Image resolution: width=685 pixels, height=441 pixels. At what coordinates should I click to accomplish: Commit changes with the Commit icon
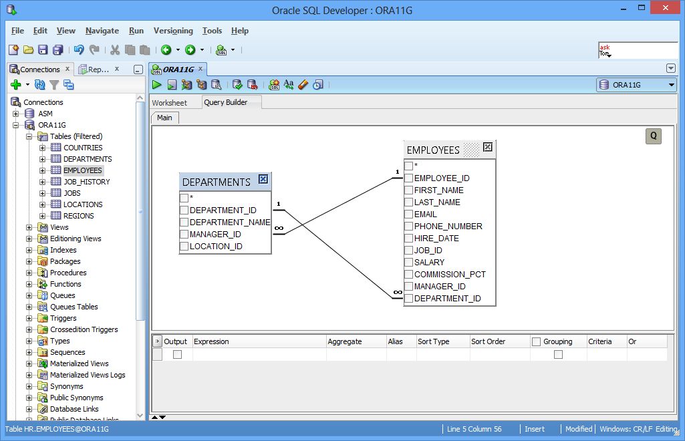237,85
